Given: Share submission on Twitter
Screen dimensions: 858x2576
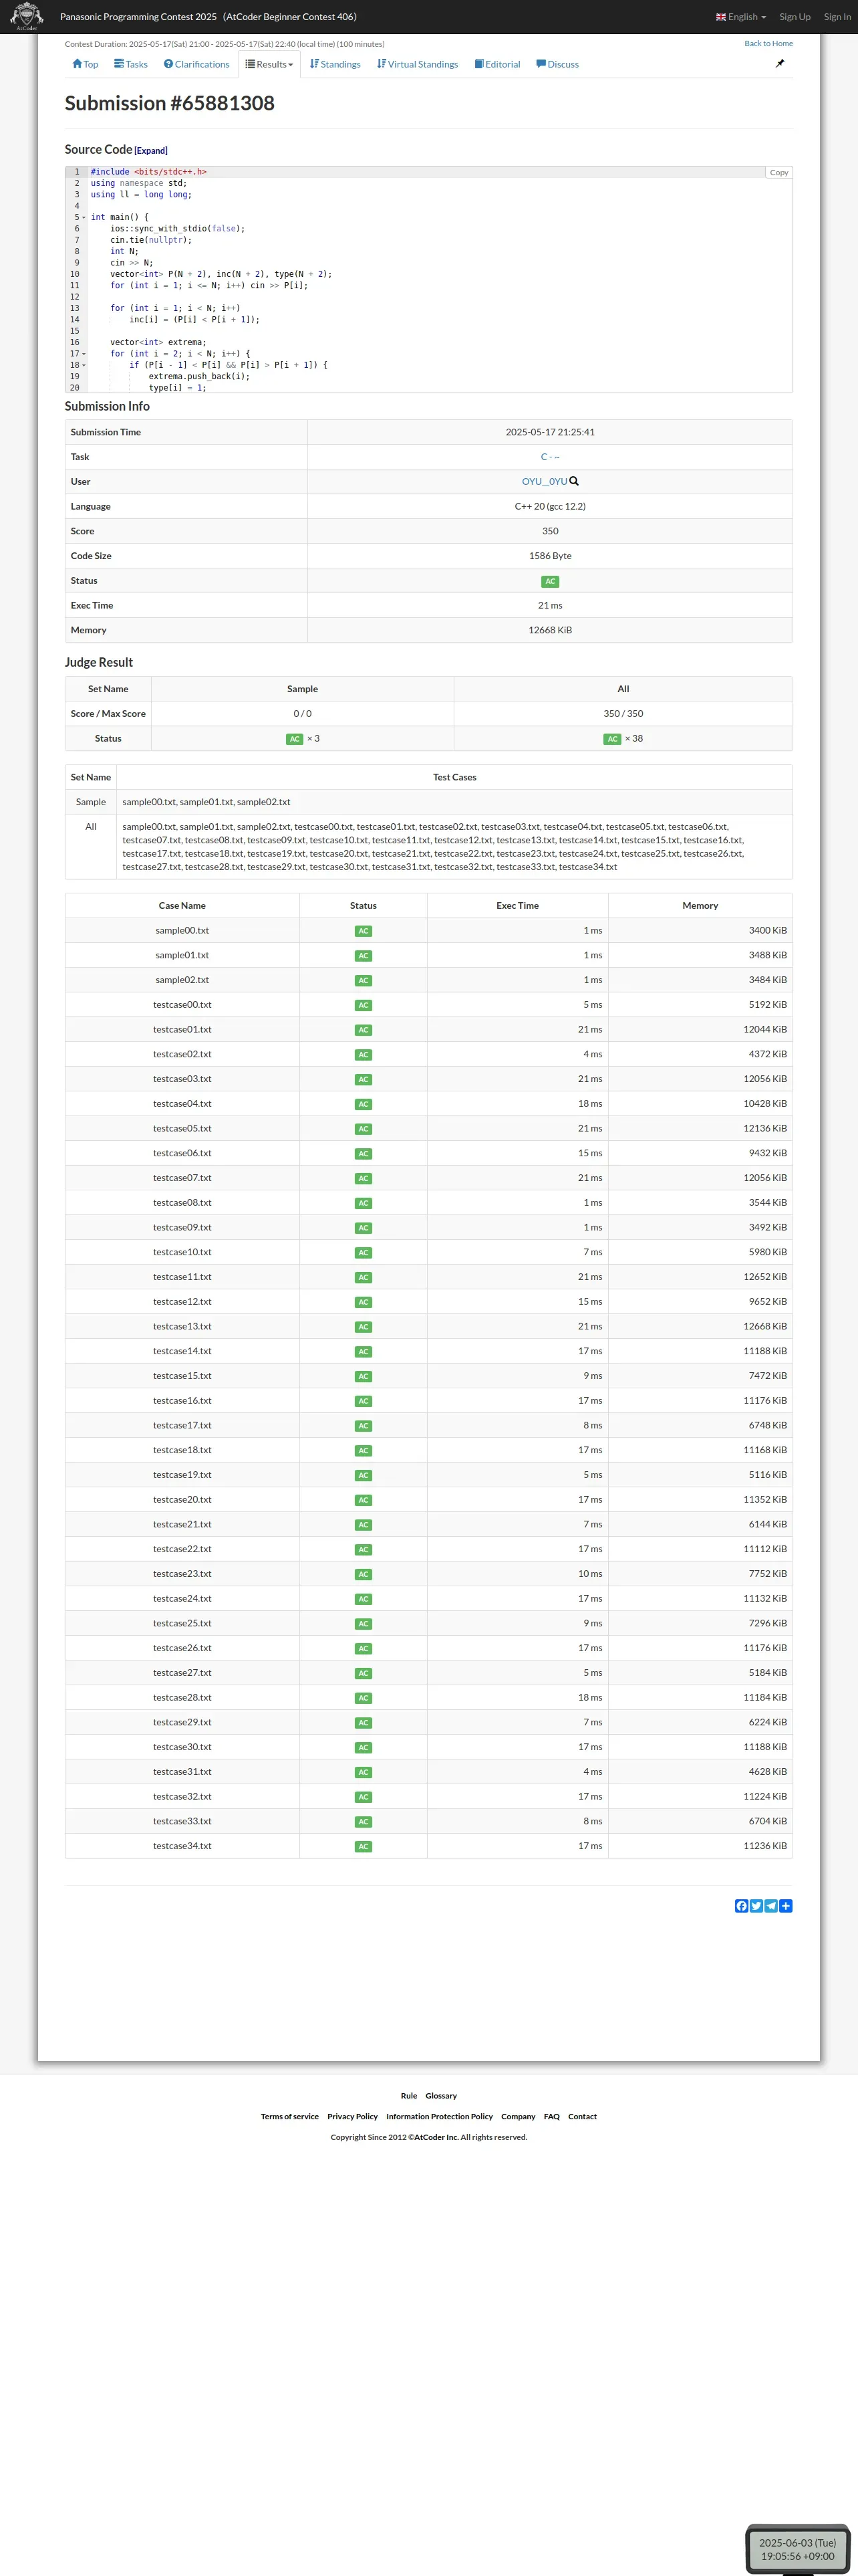Looking at the screenshot, I should [x=756, y=1906].
